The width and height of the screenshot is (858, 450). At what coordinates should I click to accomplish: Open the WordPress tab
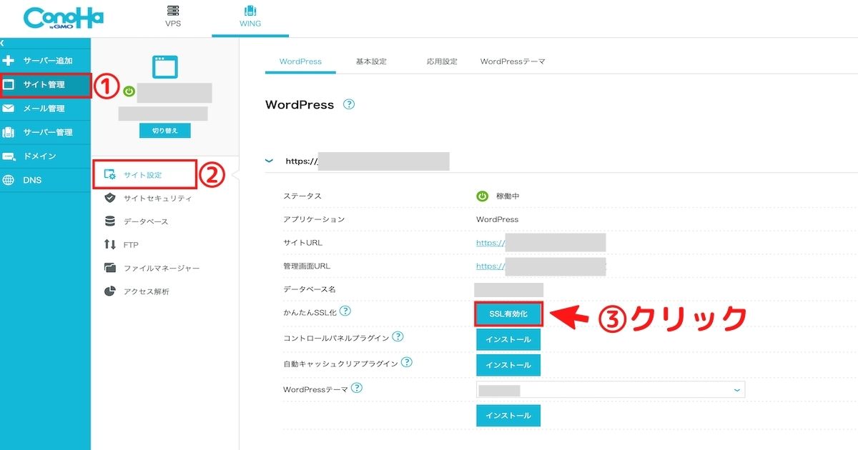[x=300, y=61]
